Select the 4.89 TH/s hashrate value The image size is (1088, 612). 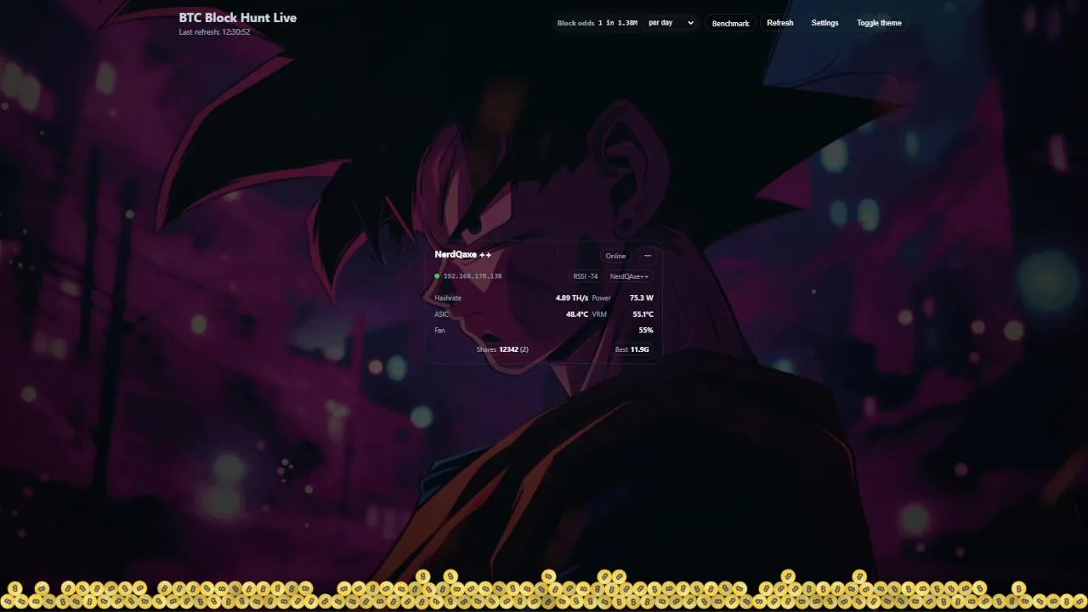[x=571, y=298]
